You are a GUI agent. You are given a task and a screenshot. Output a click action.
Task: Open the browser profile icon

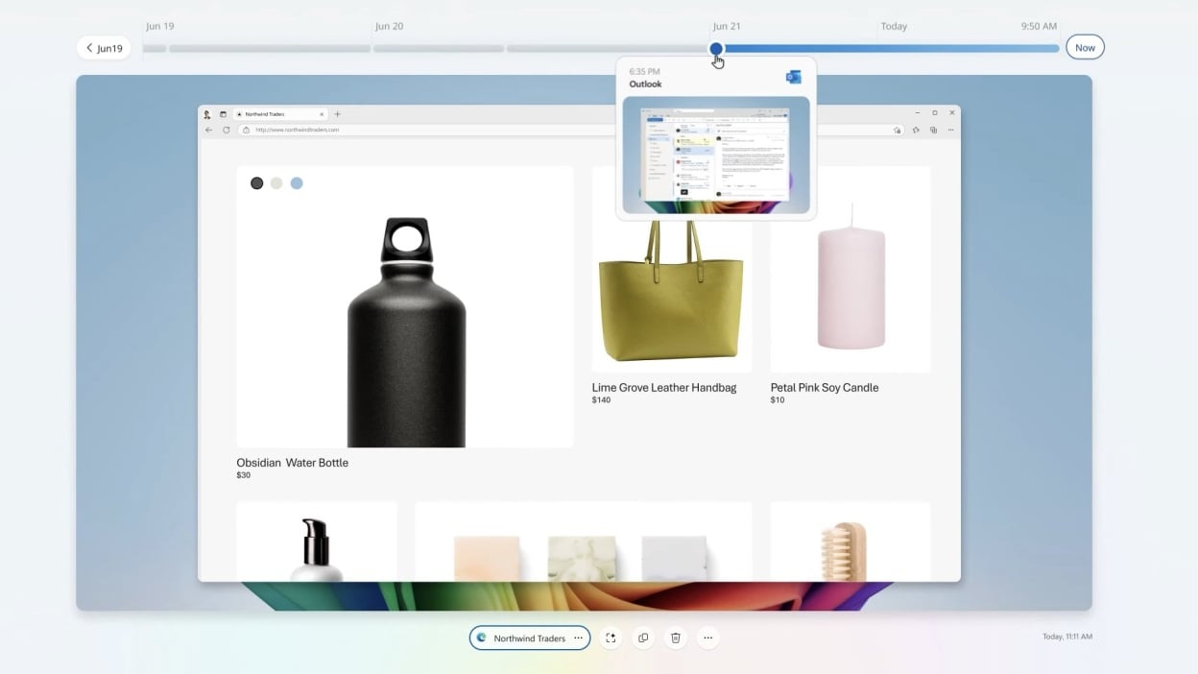[x=206, y=114]
